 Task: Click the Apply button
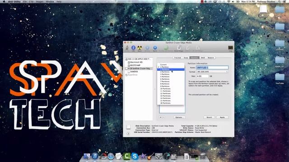[222, 117]
